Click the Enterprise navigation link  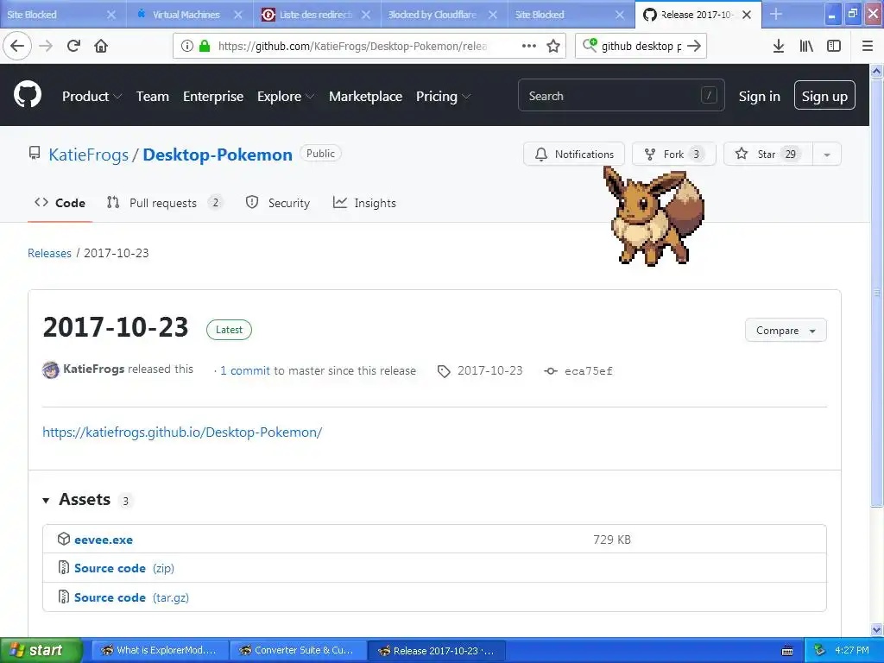coord(213,97)
